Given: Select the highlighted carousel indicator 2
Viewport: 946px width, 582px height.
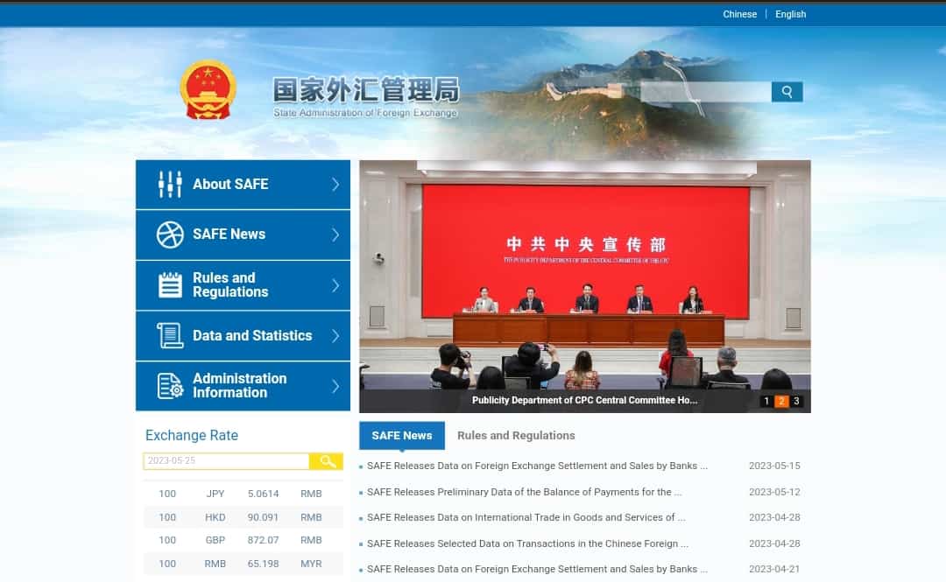Looking at the screenshot, I should [780, 401].
